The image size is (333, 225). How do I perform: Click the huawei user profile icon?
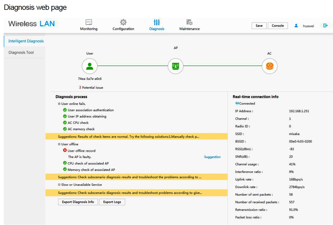coord(296,26)
